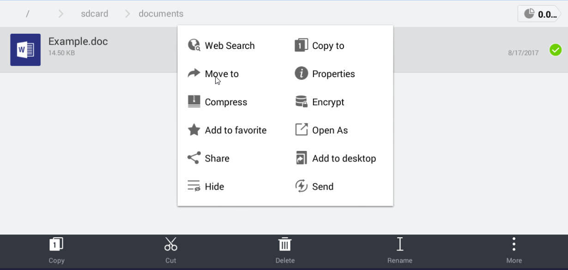Image resolution: width=568 pixels, height=270 pixels.
Task: Click the Encrypt database lock icon
Action: click(301, 102)
